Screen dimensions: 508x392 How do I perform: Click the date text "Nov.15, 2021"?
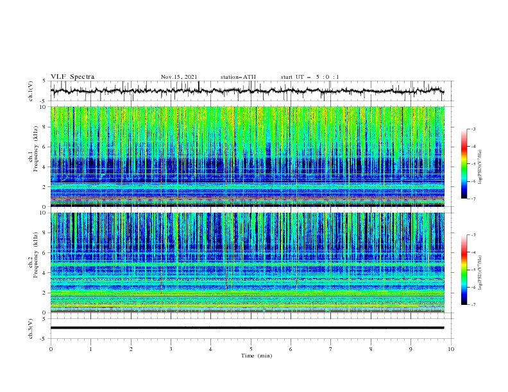179,77
